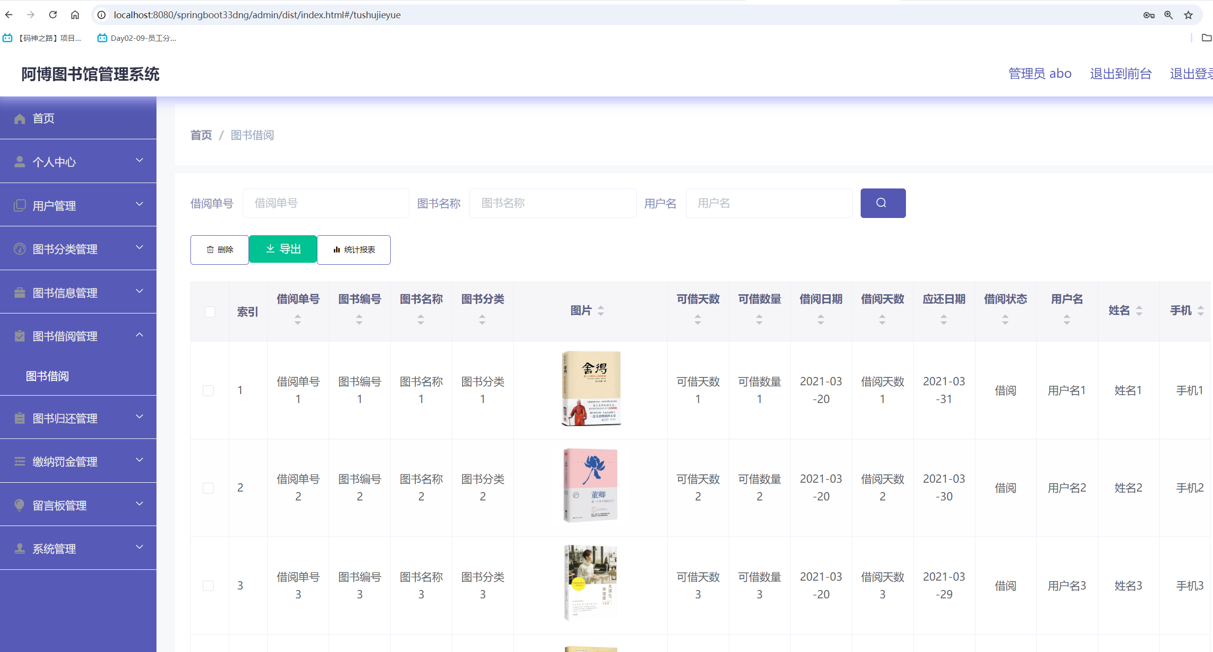The width and height of the screenshot is (1213, 652).
Task: Click the download icon inside 导出 button
Action: tap(270, 249)
